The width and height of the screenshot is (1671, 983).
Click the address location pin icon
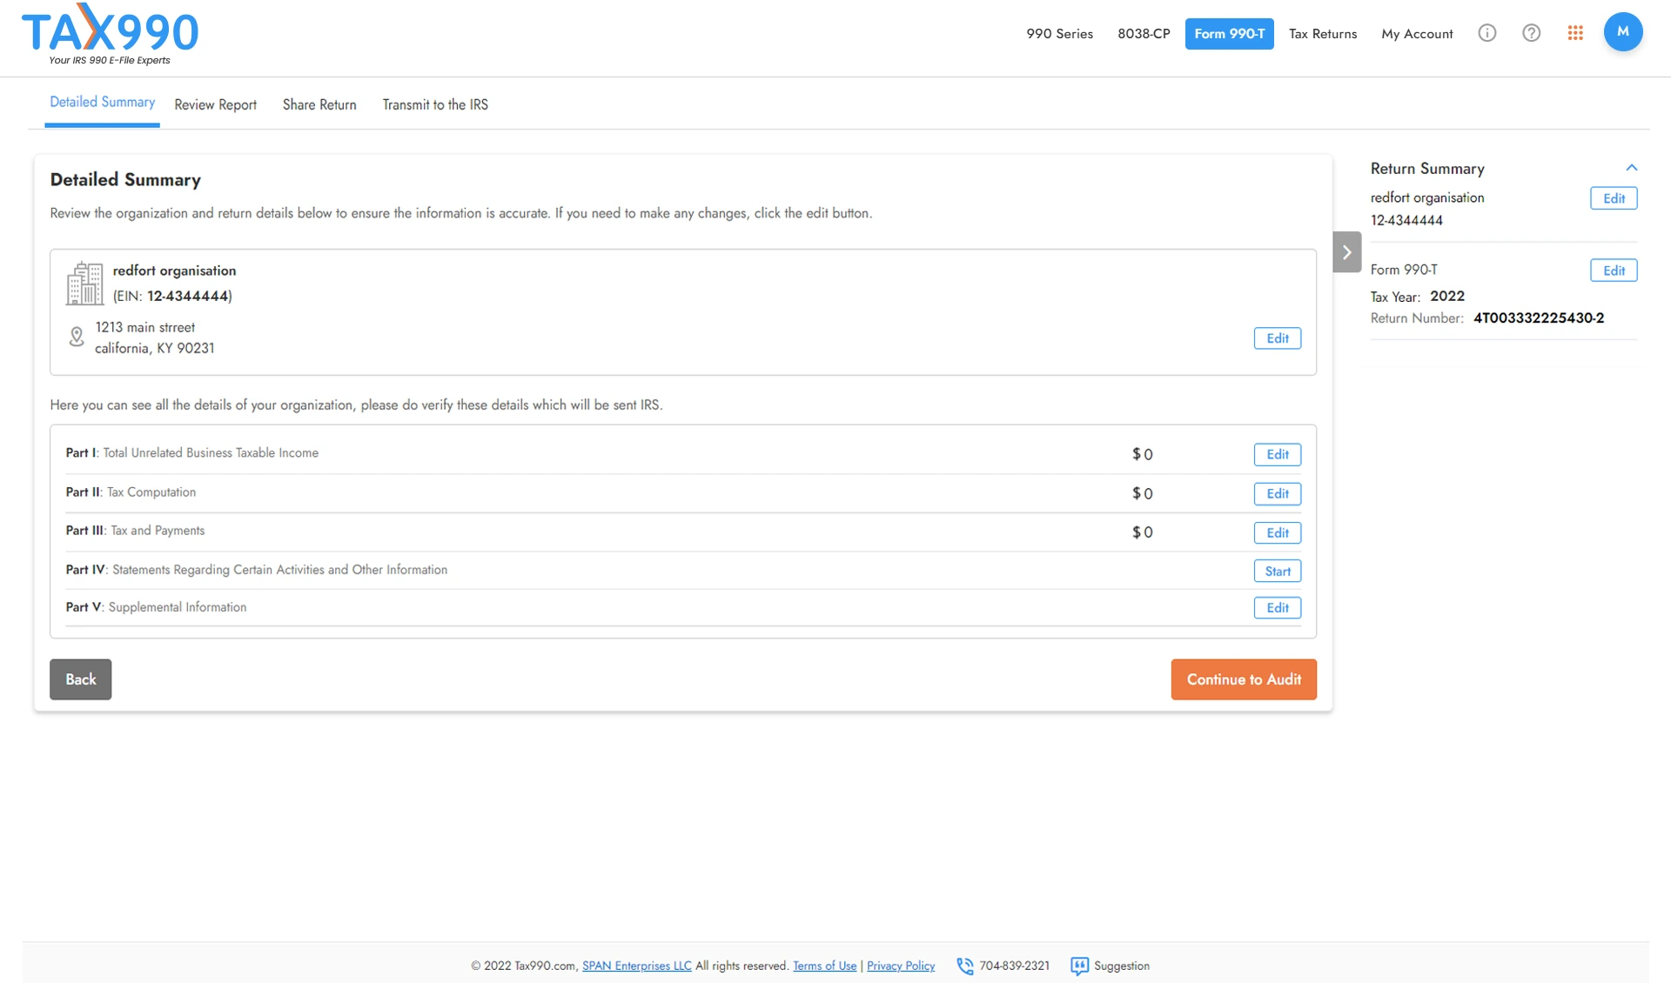77,337
